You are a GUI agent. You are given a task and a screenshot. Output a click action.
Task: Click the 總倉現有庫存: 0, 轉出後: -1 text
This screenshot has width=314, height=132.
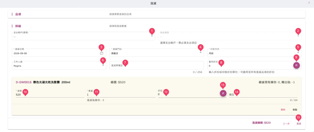coord(277,82)
